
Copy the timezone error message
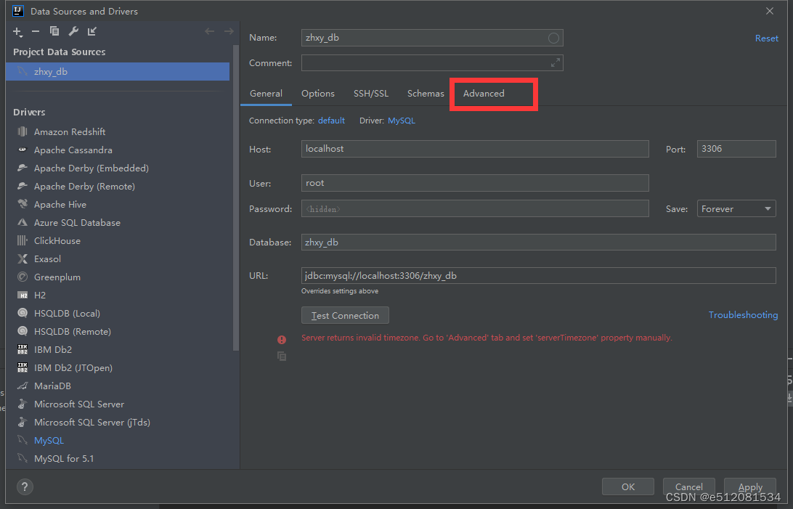pos(282,356)
